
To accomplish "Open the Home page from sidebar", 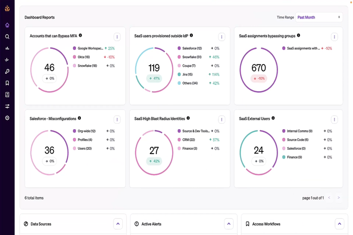I will [7, 25].
